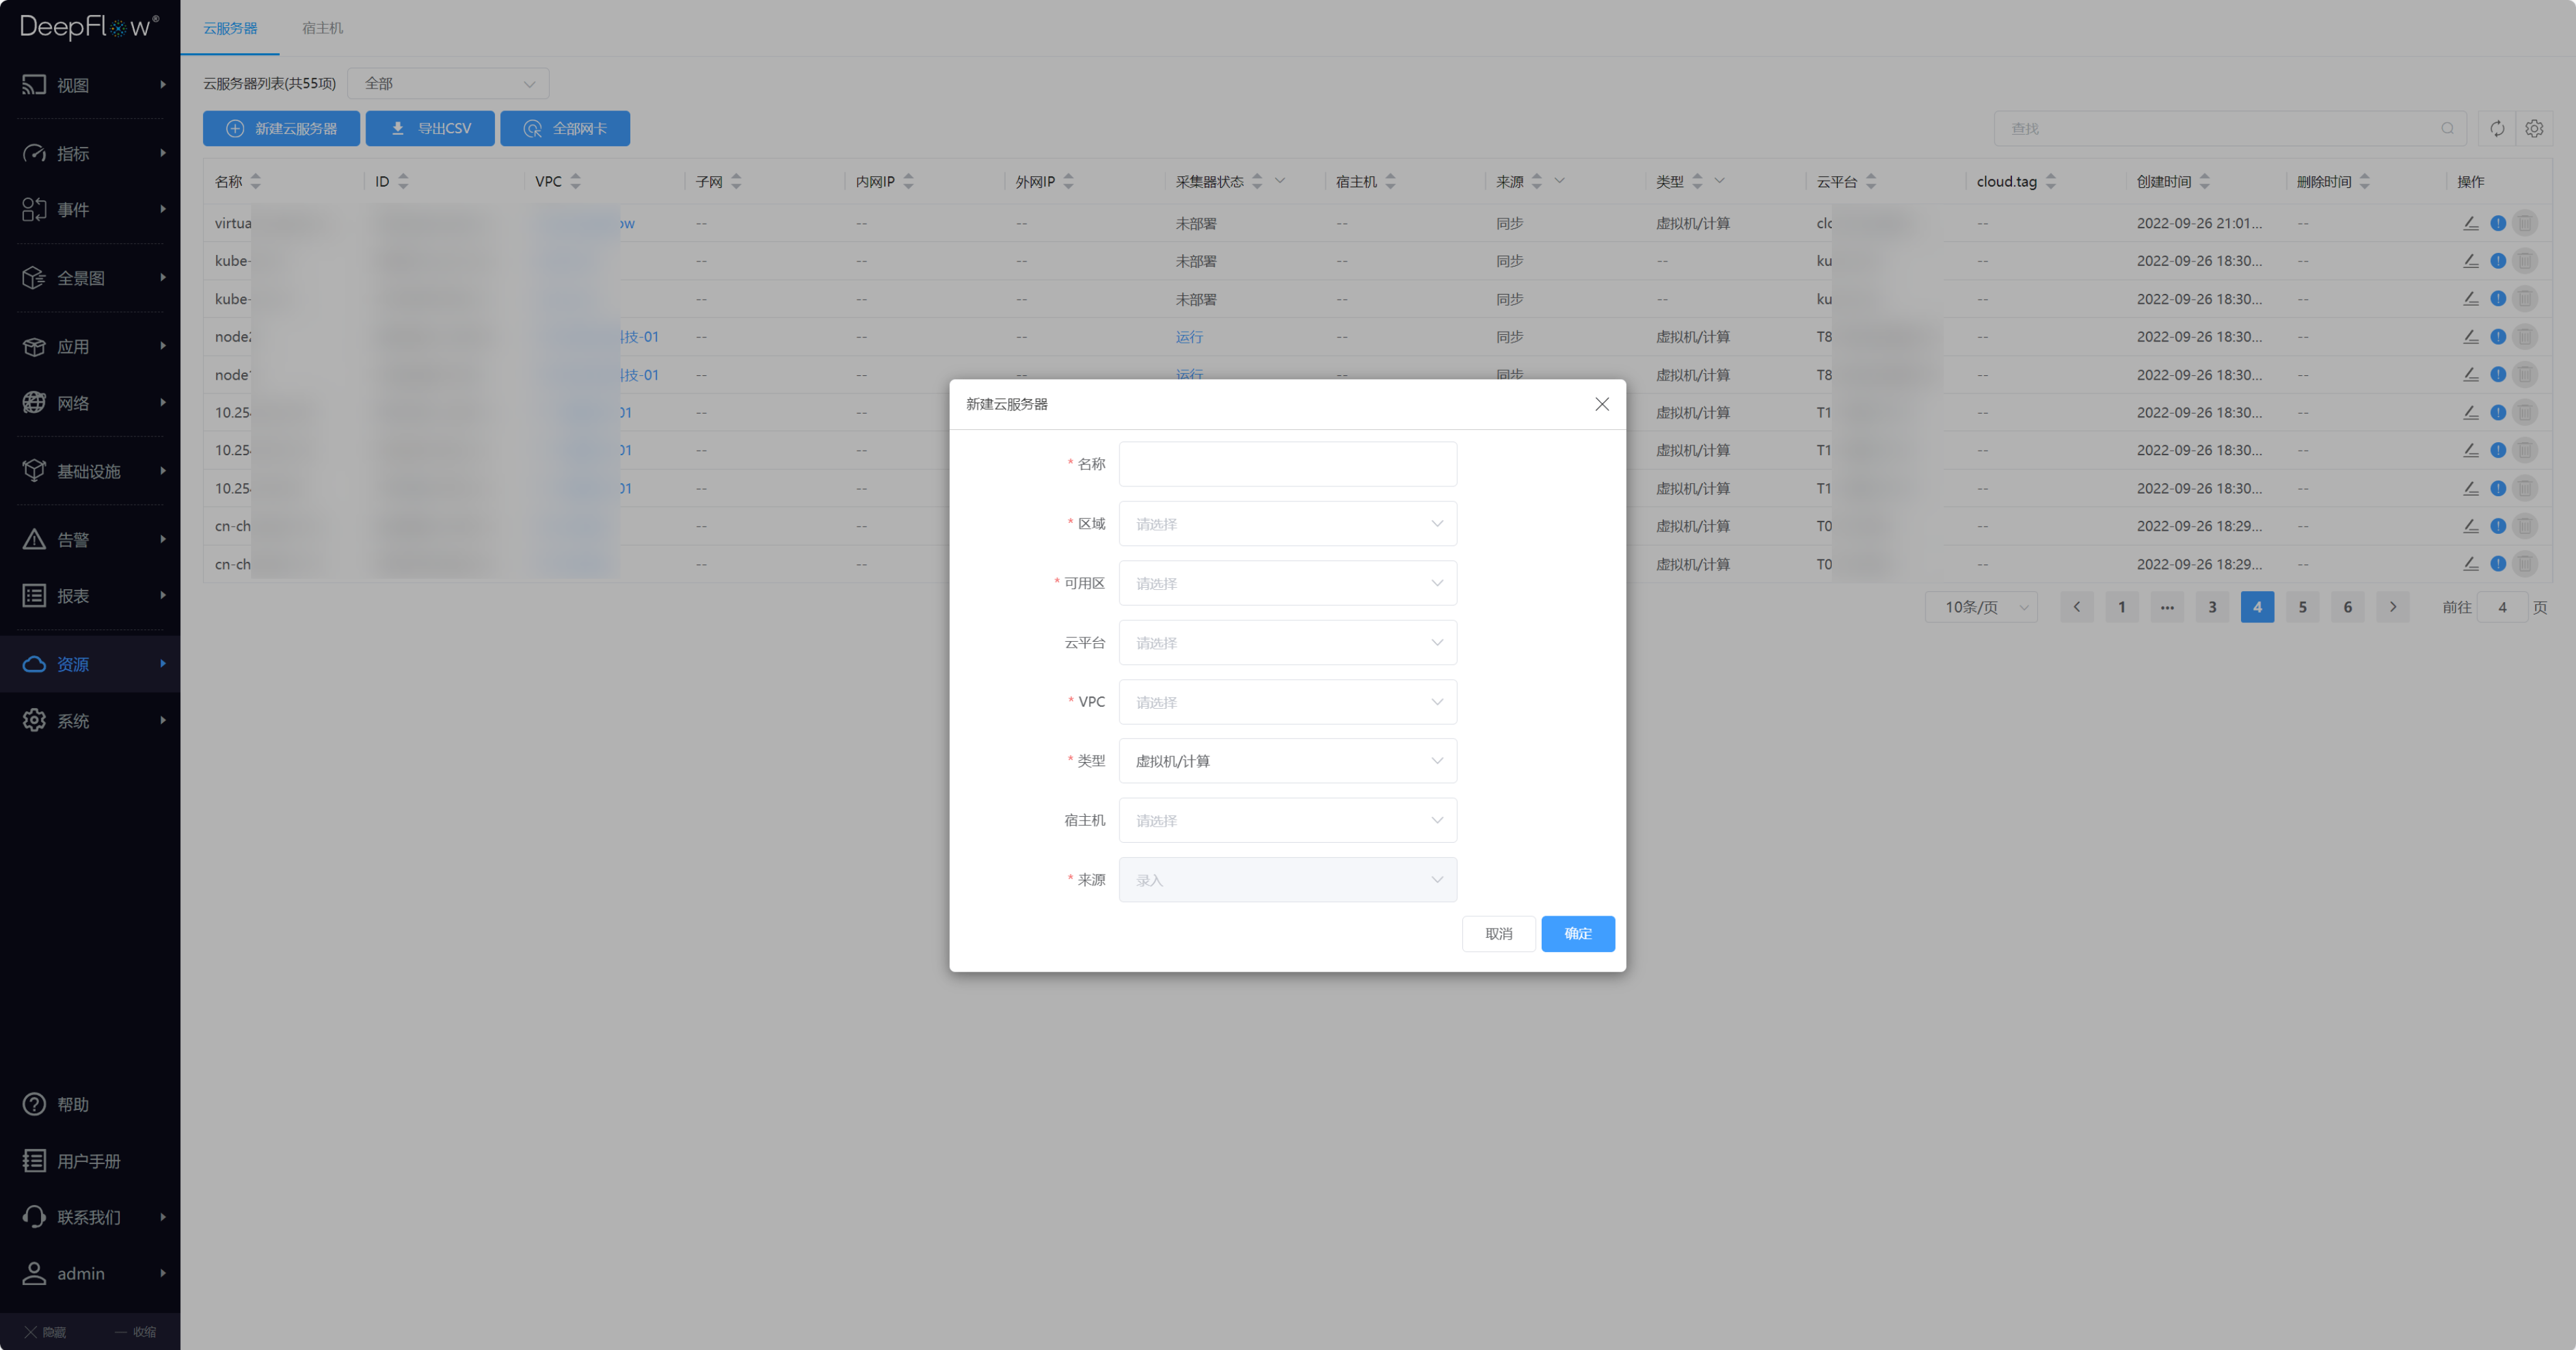Click the blue info icon in the second row
Viewport: 2576px width, 1350px height.
pyautogui.click(x=2498, y=261)
